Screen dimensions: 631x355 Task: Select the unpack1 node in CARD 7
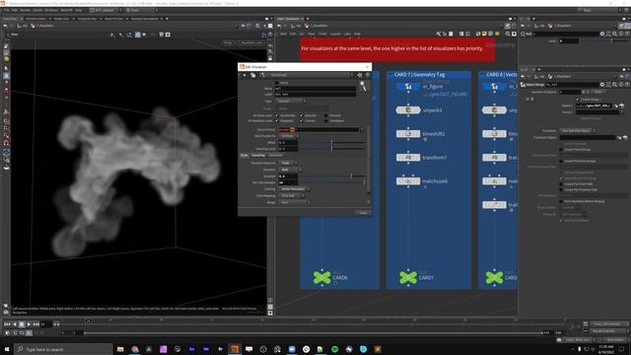(x=408, y=109)
